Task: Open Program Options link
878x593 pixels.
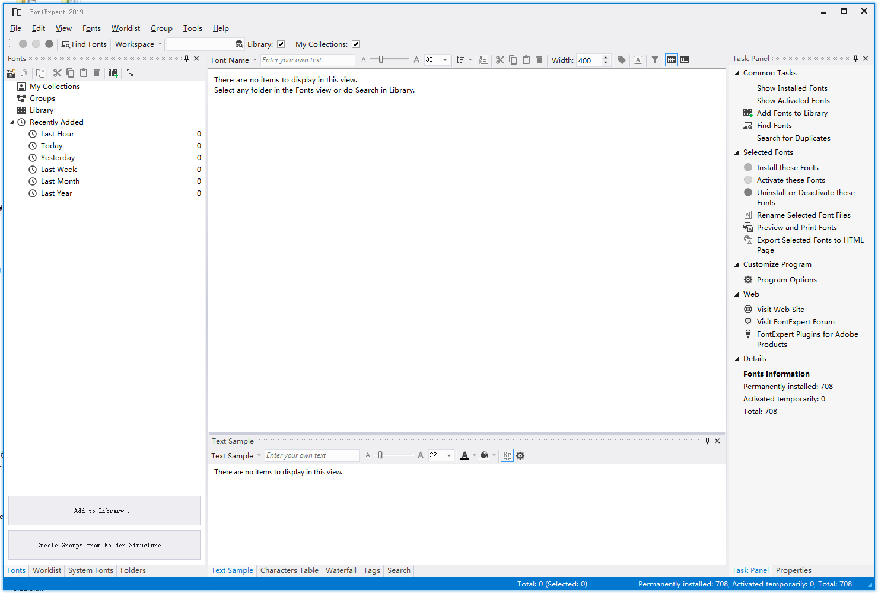Action: [787, 280]
